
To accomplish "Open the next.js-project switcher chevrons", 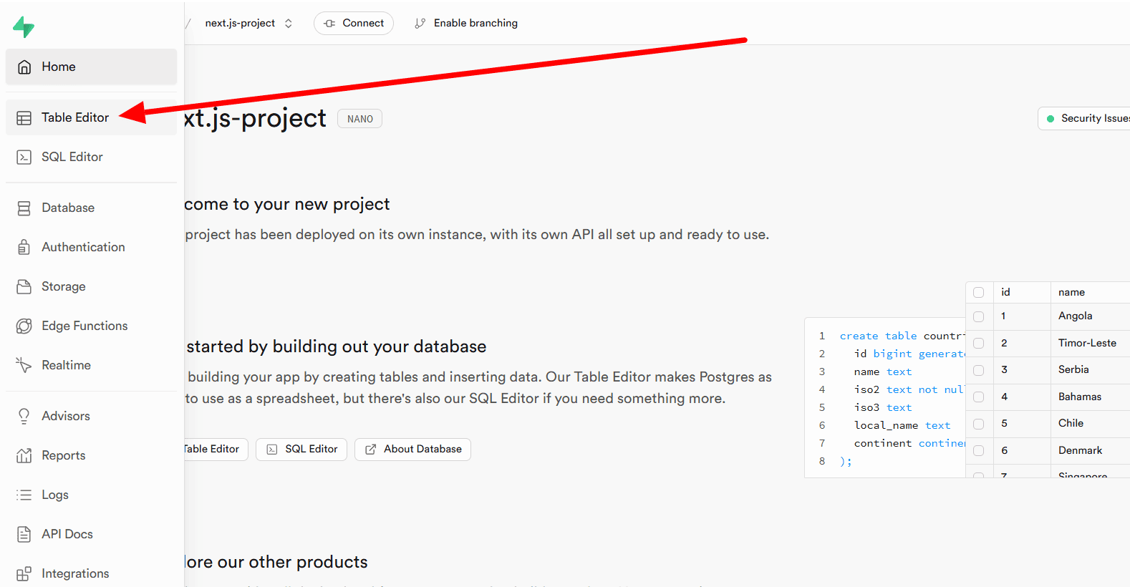I will [x=289, y=23].
